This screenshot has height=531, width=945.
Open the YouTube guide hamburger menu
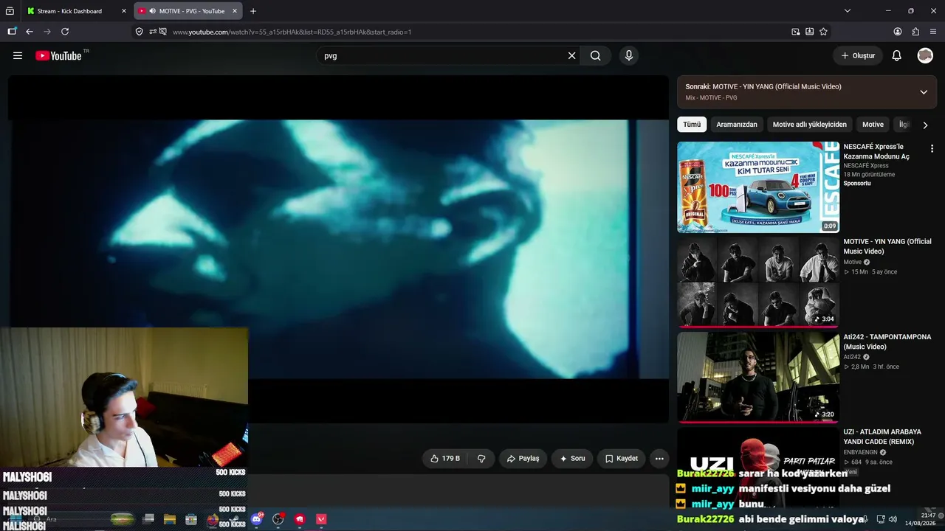tap(18, 55)
